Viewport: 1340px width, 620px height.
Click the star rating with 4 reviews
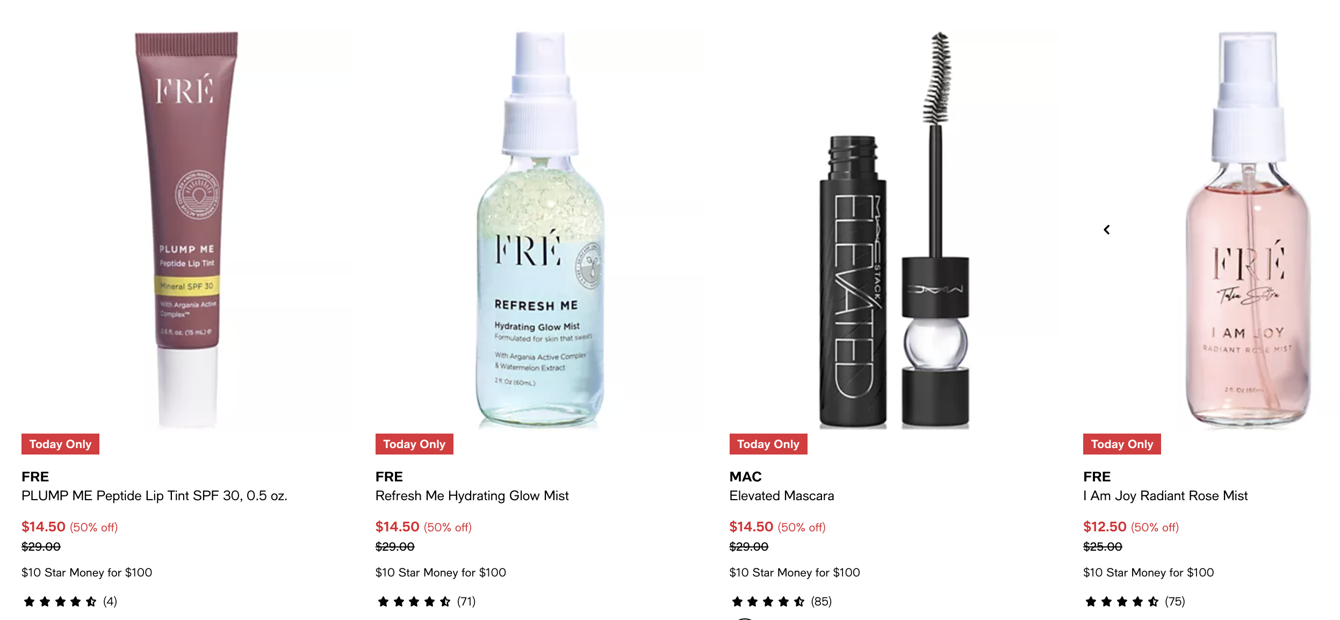(69, 601)
